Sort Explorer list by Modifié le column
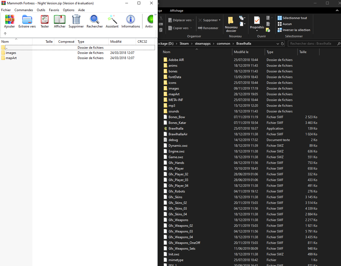Screen dimensions: 341x266 point(248,52)
